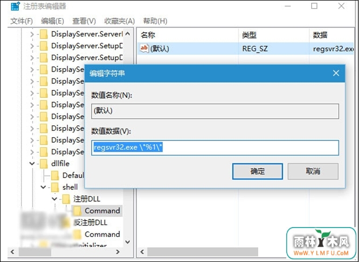This screenshot has width=359, height=262.
Task: Open the 收藏夹(A) menu
Action: (119, 21)
